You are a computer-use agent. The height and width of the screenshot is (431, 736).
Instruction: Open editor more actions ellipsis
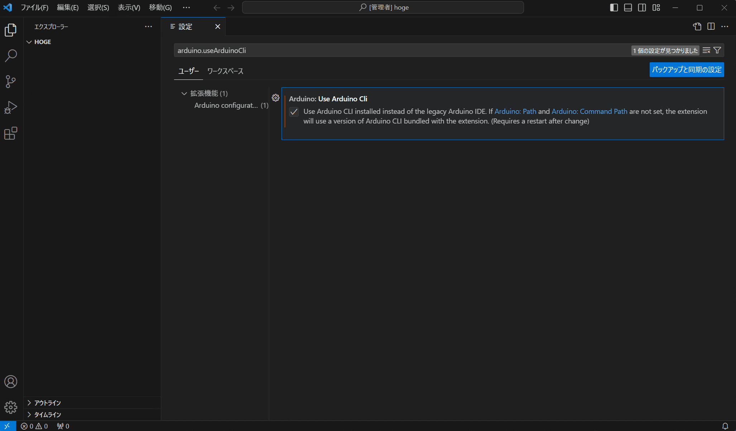point(725,26)
